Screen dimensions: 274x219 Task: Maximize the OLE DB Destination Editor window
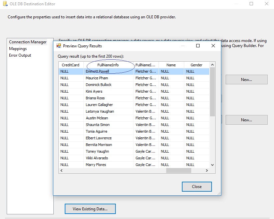click(x=251, y=4)
